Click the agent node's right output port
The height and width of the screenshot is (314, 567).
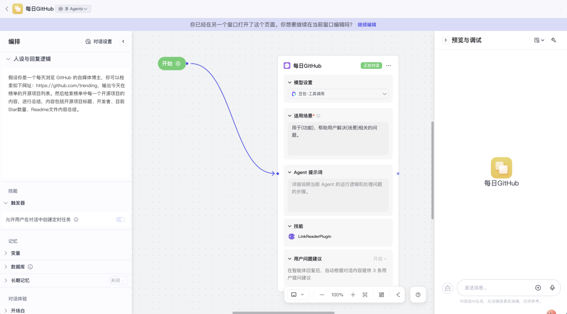tap(398, 174)
